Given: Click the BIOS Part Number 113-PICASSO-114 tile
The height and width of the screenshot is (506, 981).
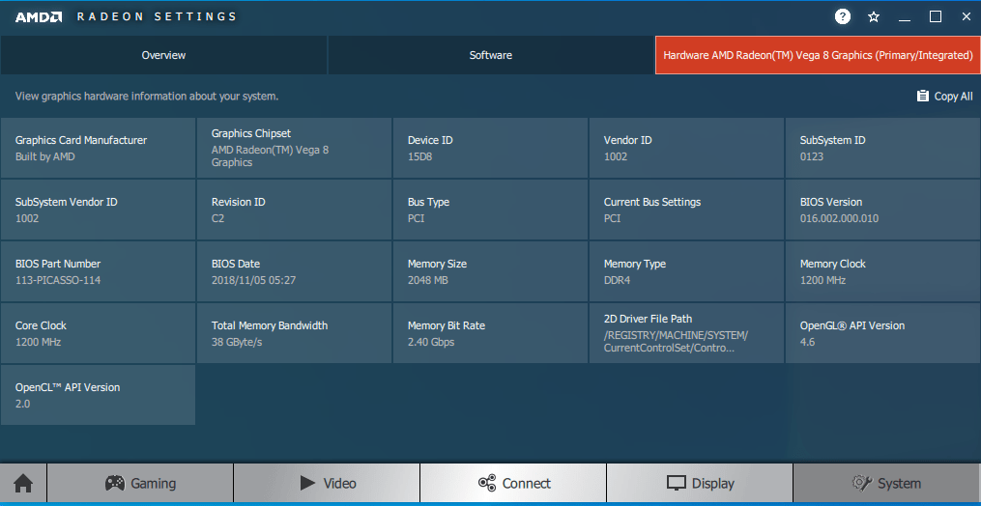Looking at the screenshot, I should click(x=99, y=271).
